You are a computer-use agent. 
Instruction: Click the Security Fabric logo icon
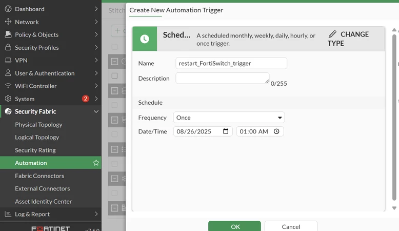(8, 111)
